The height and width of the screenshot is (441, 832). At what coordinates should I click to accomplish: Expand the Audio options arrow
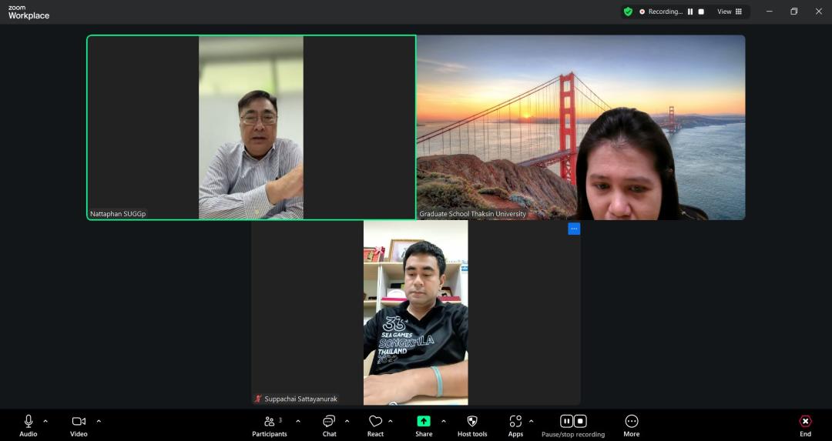coord(45,421)
